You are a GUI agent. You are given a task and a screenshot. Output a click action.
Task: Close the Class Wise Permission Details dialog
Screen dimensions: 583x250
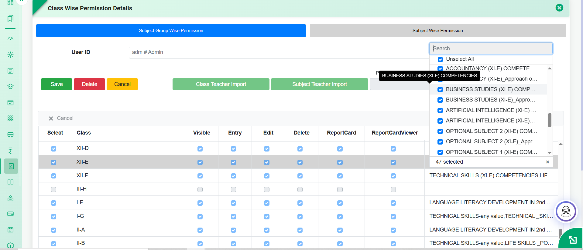(x=559, y=8)
